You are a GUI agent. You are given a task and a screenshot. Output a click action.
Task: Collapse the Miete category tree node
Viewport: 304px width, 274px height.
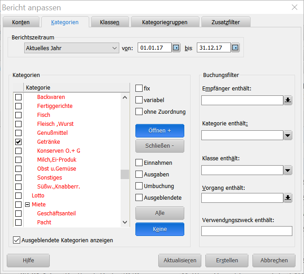click(27, 205)
